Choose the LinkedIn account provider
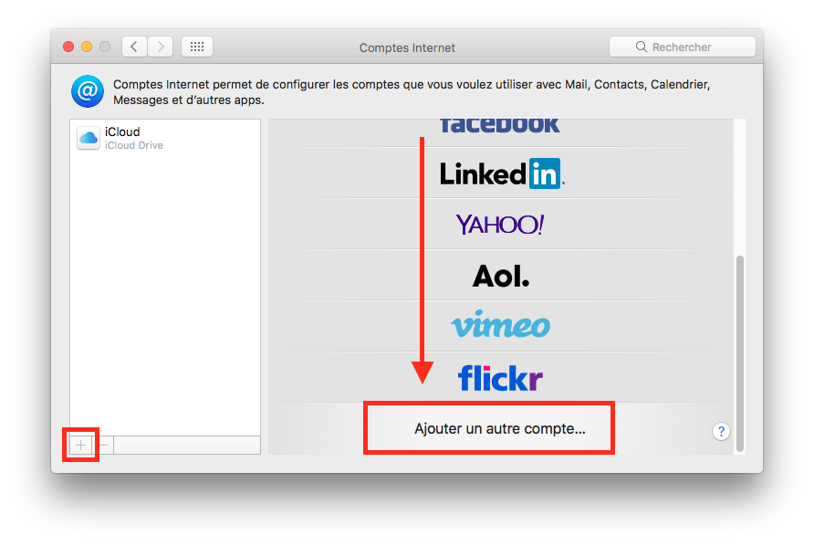814x546 pixels. coord(500,173)
